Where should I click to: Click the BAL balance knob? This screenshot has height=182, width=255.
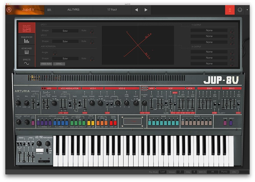[x=27, y=103]
